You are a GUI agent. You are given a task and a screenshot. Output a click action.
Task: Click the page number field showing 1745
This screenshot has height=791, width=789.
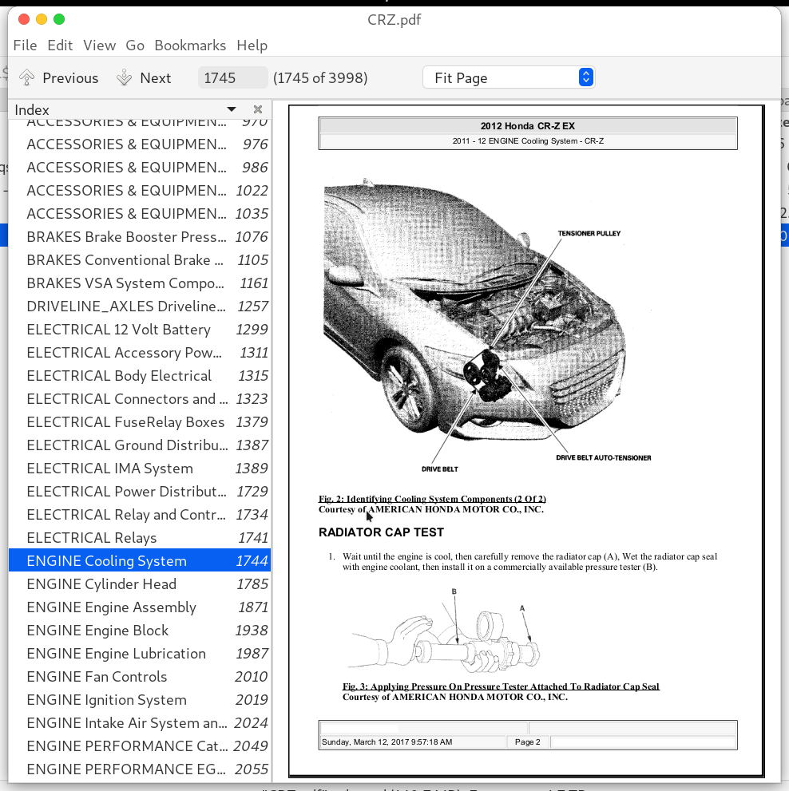(232, 77)
